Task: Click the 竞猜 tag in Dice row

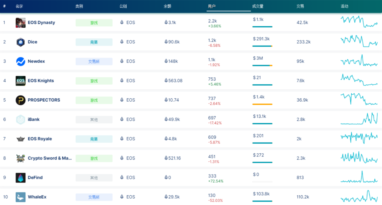Action: coord(94,42)
